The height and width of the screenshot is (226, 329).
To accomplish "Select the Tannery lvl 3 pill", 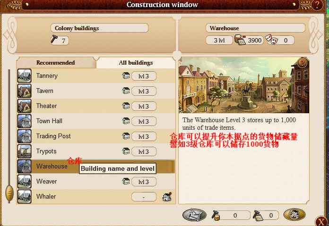I will coord(144,76).
